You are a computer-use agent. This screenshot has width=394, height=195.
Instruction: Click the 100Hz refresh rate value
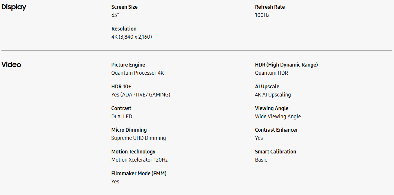coord(262,15)
